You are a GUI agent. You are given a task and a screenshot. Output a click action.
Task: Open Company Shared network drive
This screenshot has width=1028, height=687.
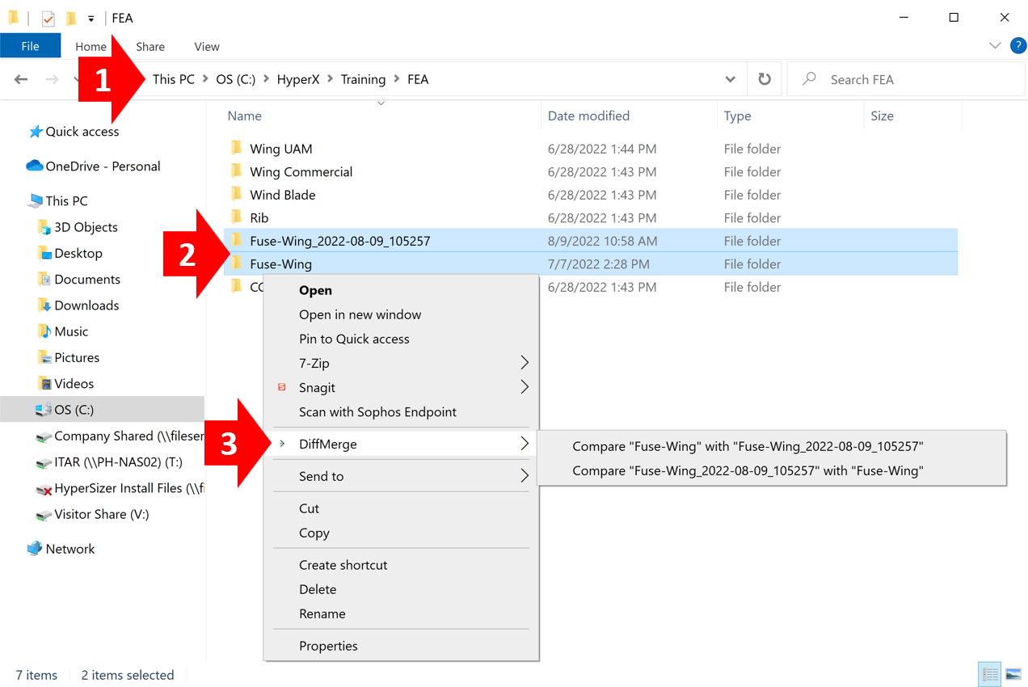point(120,436)
